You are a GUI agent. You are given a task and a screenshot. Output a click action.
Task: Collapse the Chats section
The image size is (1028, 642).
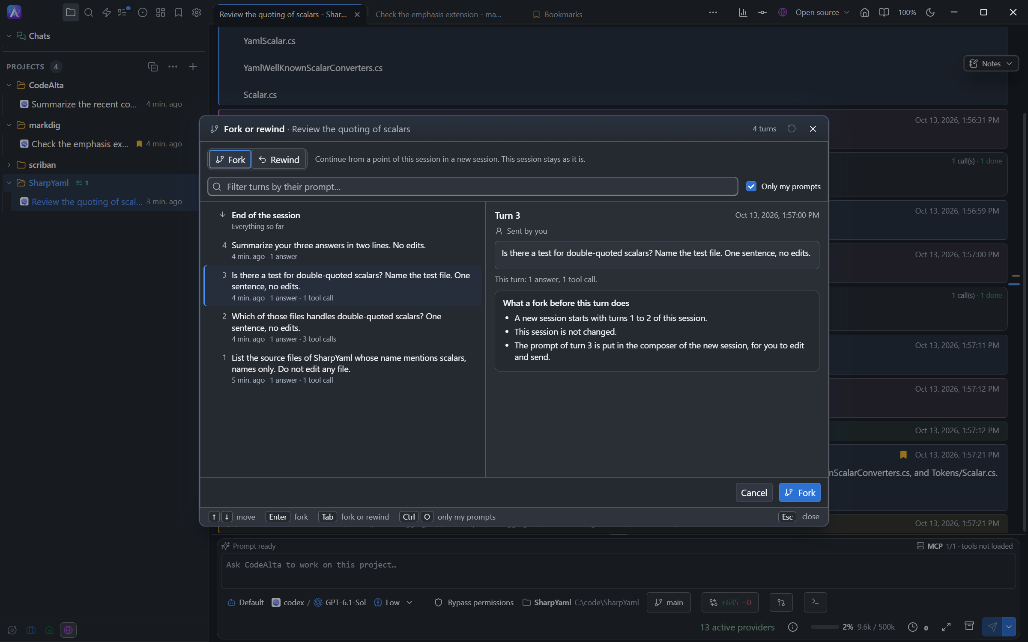(x=9, y=36)
